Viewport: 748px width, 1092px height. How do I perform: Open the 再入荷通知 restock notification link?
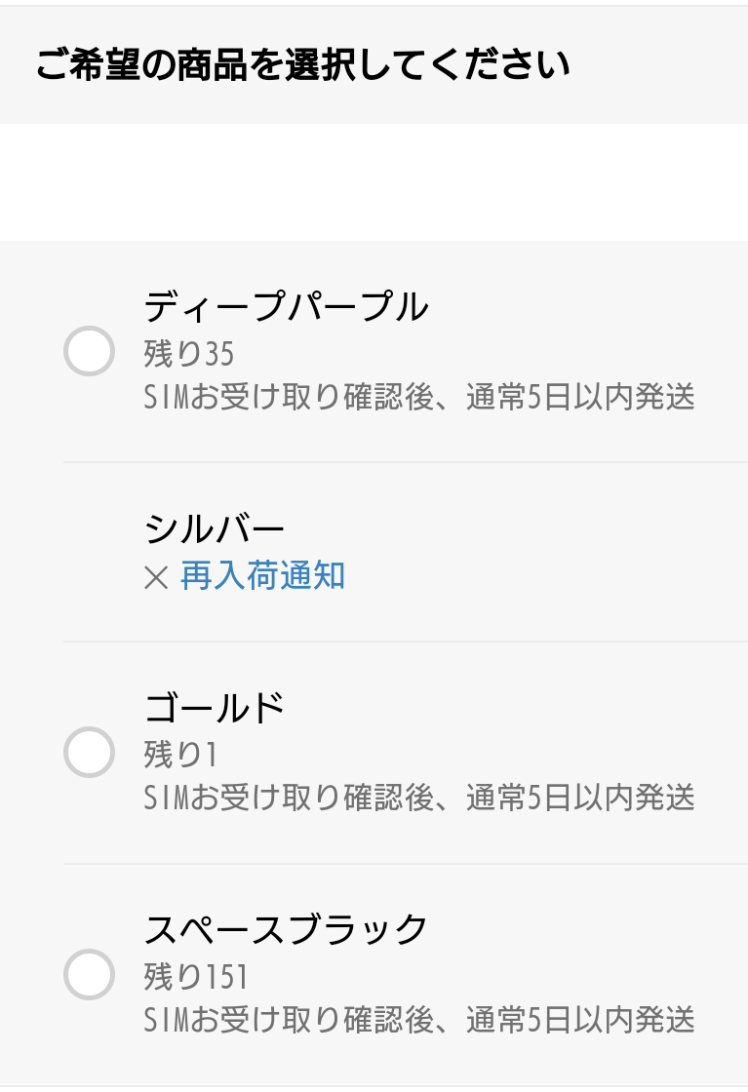click(x=262, y=576)
